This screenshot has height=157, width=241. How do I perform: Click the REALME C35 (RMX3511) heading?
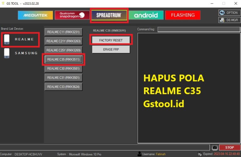109,30
